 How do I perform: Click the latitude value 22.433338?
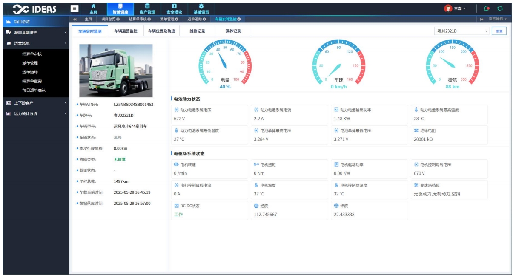click(x=344, y=215)
